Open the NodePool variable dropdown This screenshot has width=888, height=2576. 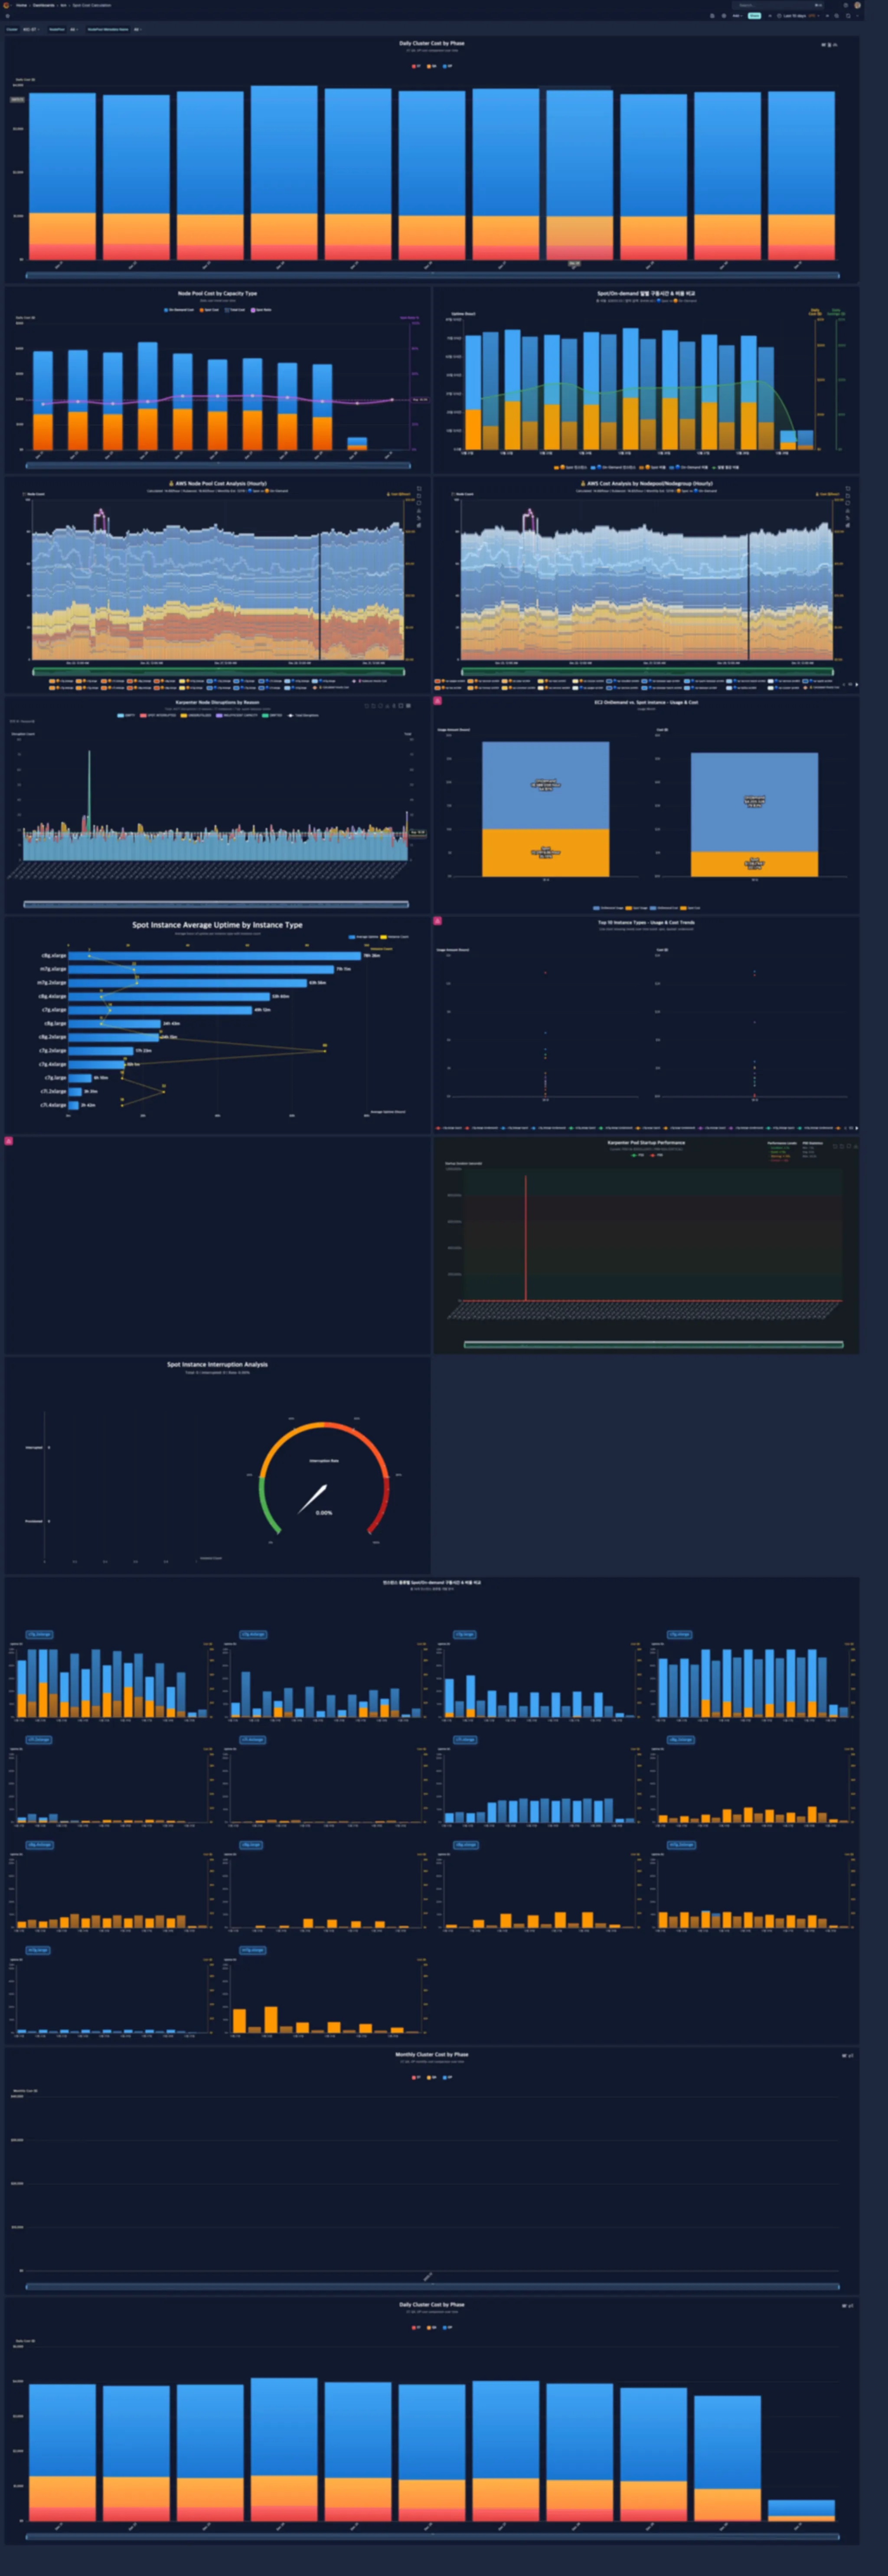(73, 29)
